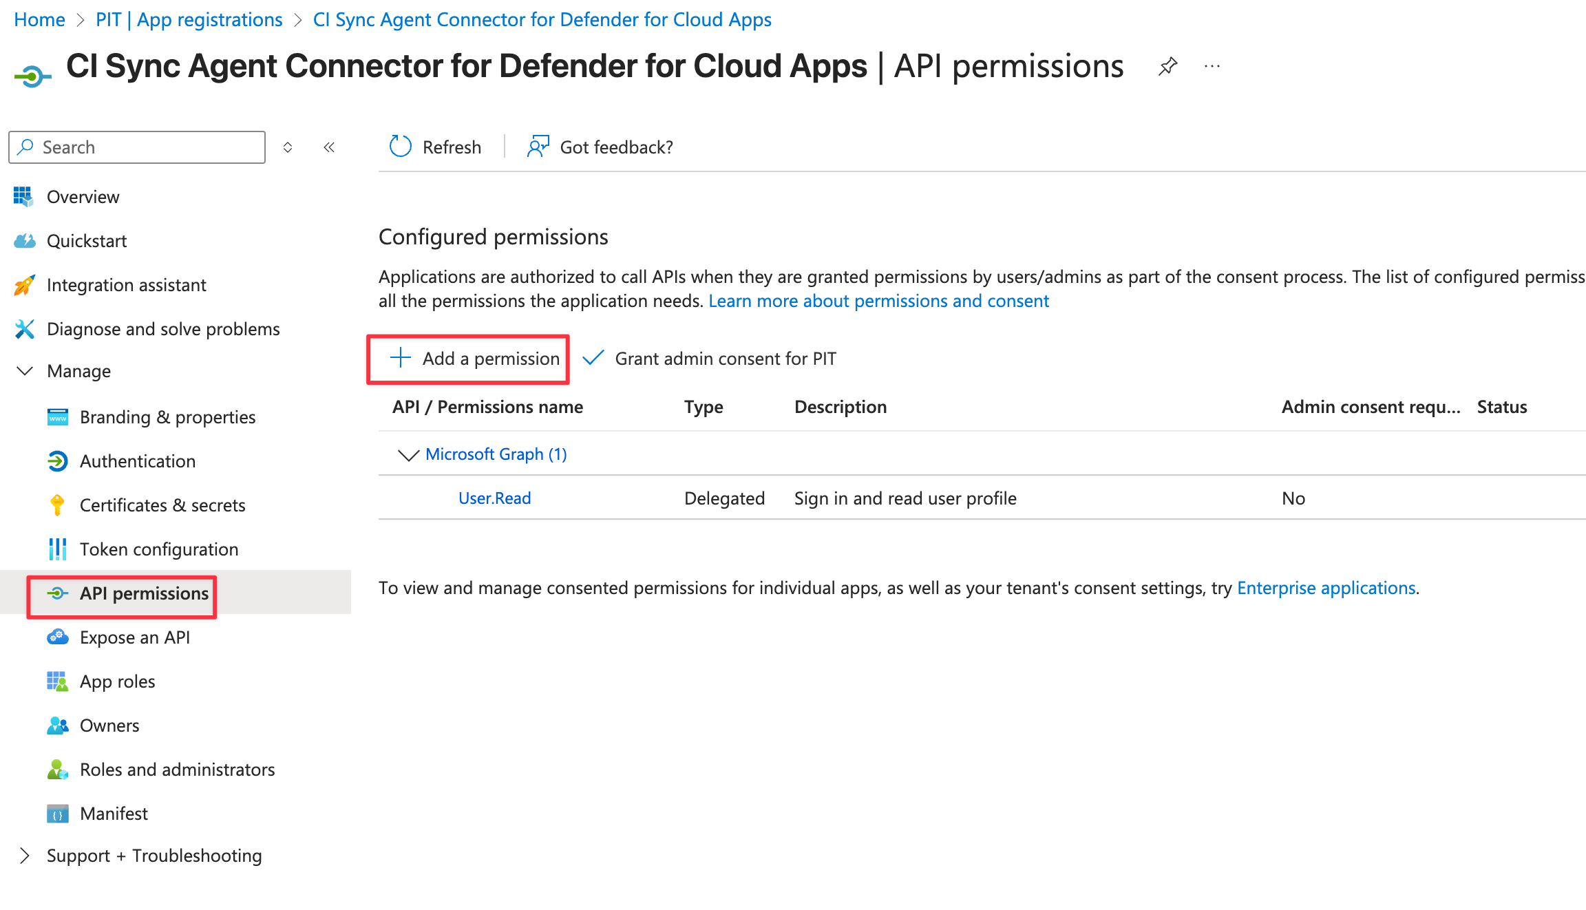
Task: Click the Admin consent required column header
Action: [x=1371, y=407]
